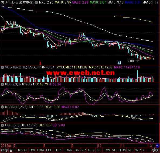Show more indicator tabs with arrow
The width and height of the screenshot is (160, 153).
coord(144,150)
